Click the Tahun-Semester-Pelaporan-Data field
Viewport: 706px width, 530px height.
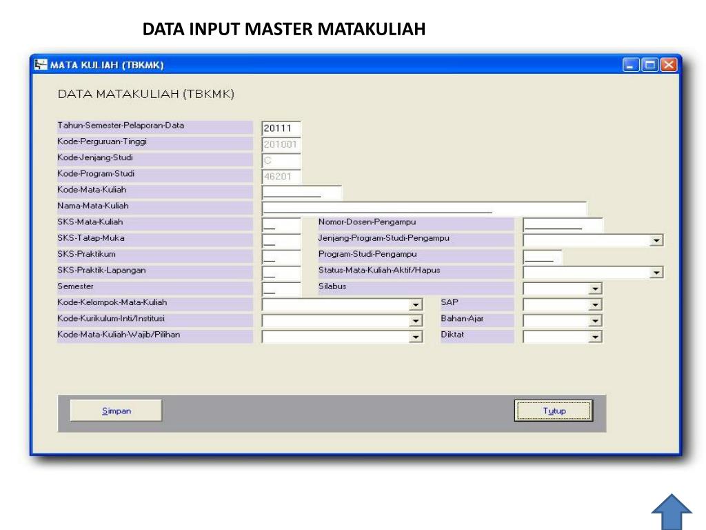point(281,128)
